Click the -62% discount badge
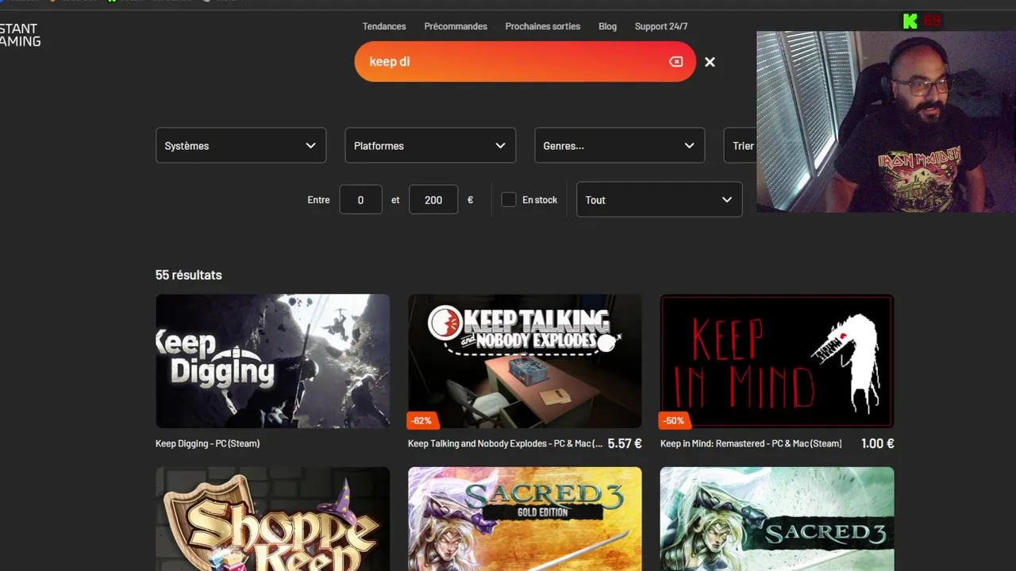This screenshot has width=1016, height=571. click(422, 420)
